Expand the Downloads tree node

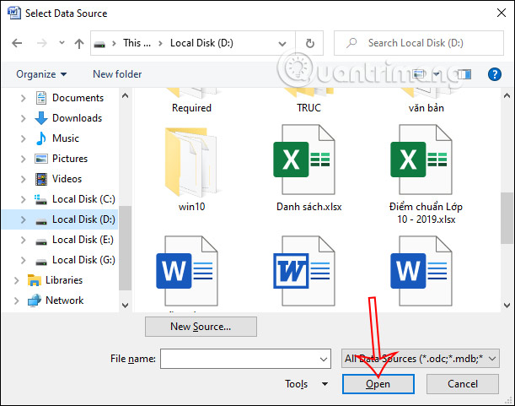[x=23, y=118]
